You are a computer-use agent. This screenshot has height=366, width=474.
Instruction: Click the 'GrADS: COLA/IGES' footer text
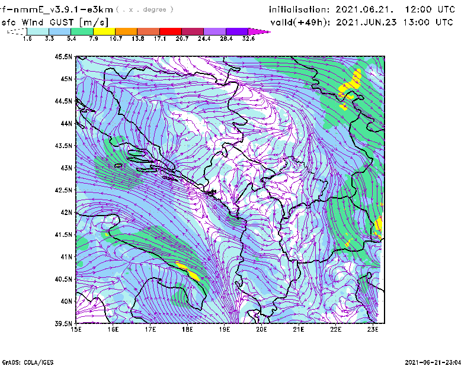click(28, 362)
